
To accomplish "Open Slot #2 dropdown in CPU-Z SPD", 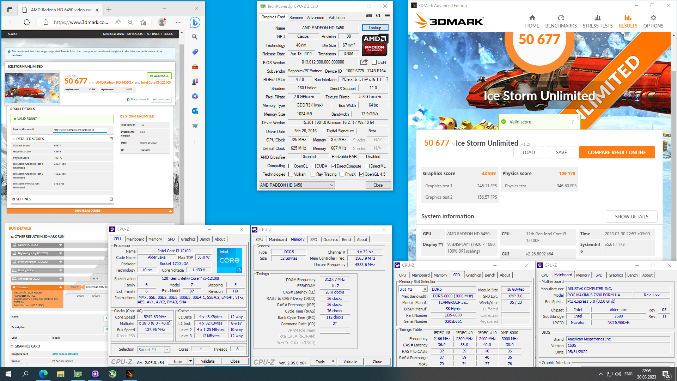I will [413, 289].
